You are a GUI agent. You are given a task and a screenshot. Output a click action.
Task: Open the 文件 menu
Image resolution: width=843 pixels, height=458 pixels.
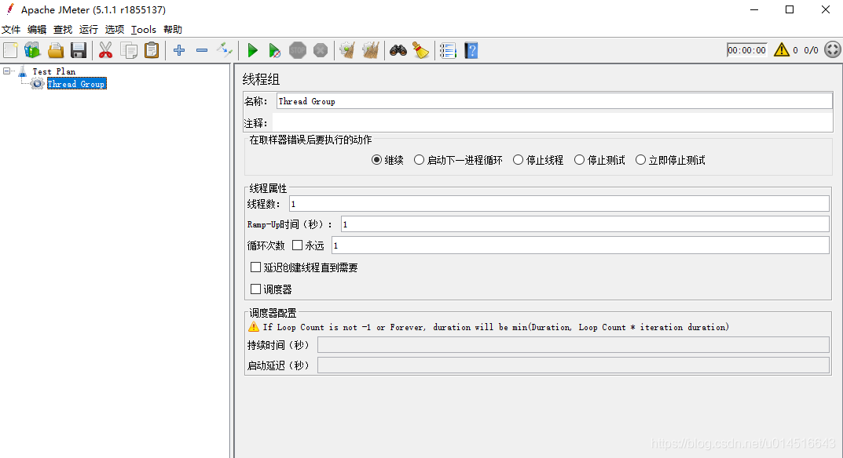11,30
